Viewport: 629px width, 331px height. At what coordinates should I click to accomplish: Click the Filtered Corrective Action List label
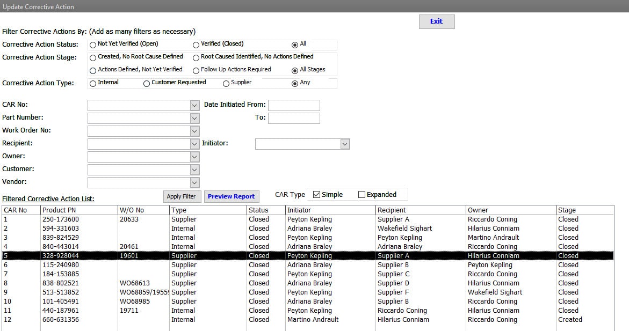(x=48, y=198)
